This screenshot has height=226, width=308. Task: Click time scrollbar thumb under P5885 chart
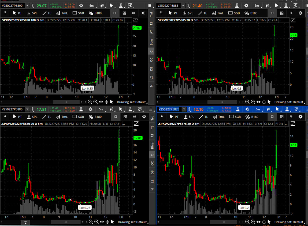pos(222,102)
